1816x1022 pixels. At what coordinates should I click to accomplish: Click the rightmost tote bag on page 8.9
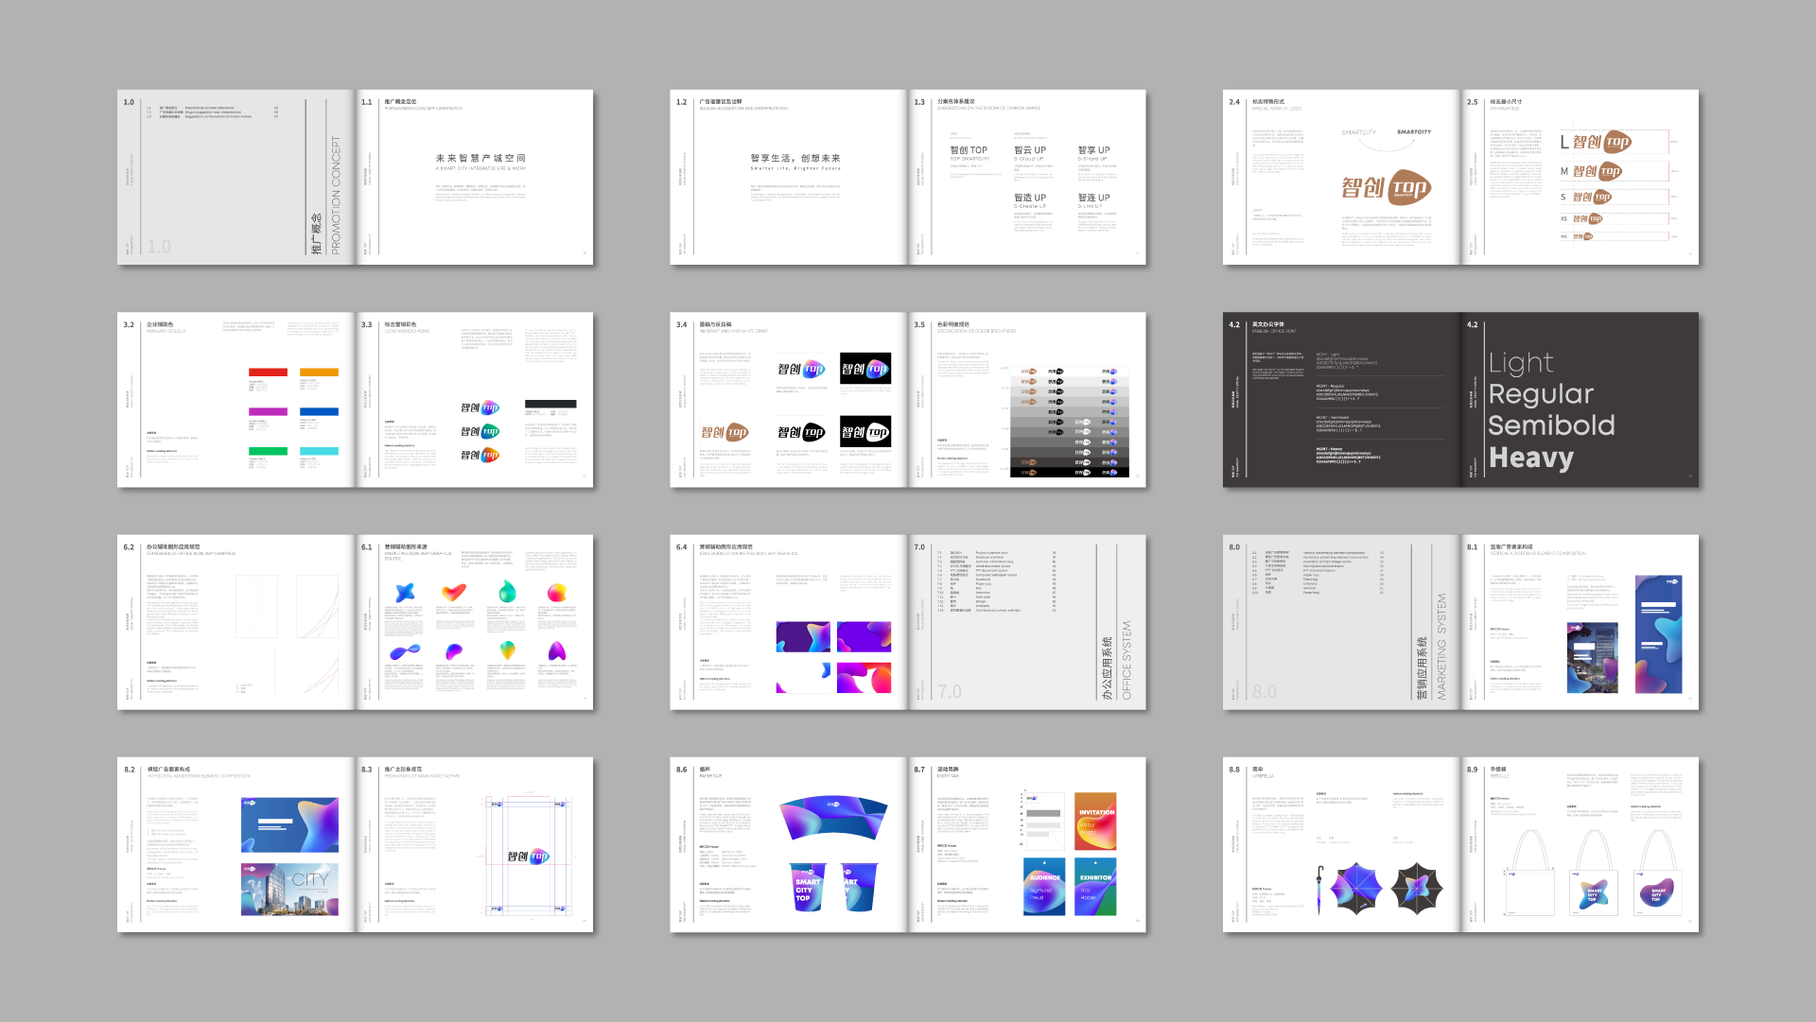(x=1659, y=874)
